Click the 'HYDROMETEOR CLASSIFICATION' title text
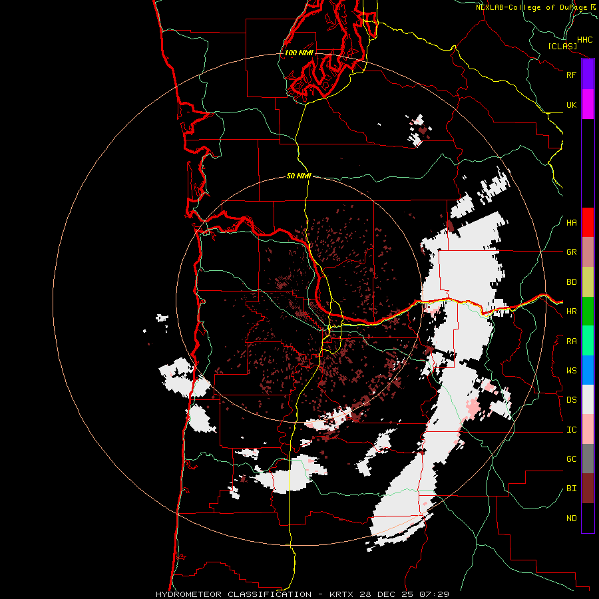599x599 pixels. (x=234, y=594)
